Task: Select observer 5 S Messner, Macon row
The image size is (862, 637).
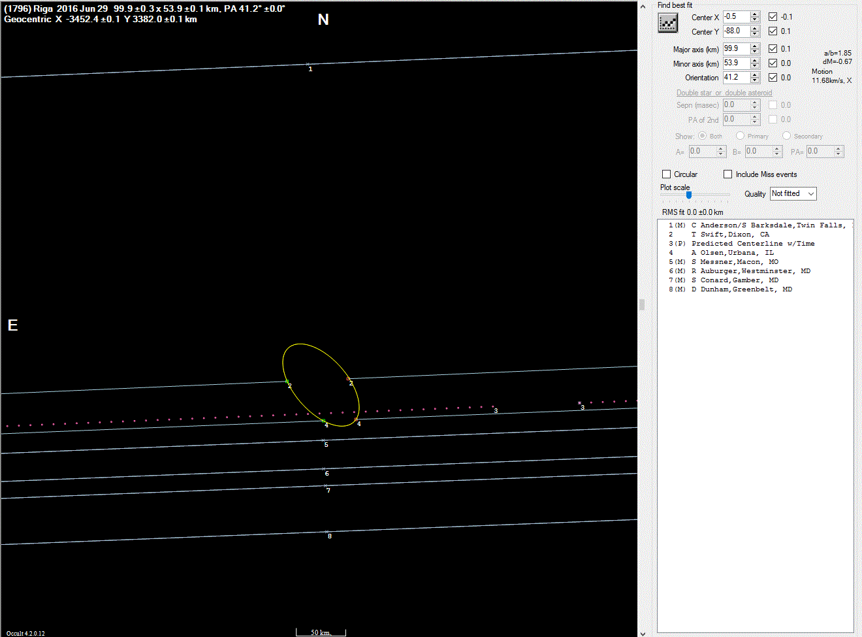Action: click(x=756, y=262)
